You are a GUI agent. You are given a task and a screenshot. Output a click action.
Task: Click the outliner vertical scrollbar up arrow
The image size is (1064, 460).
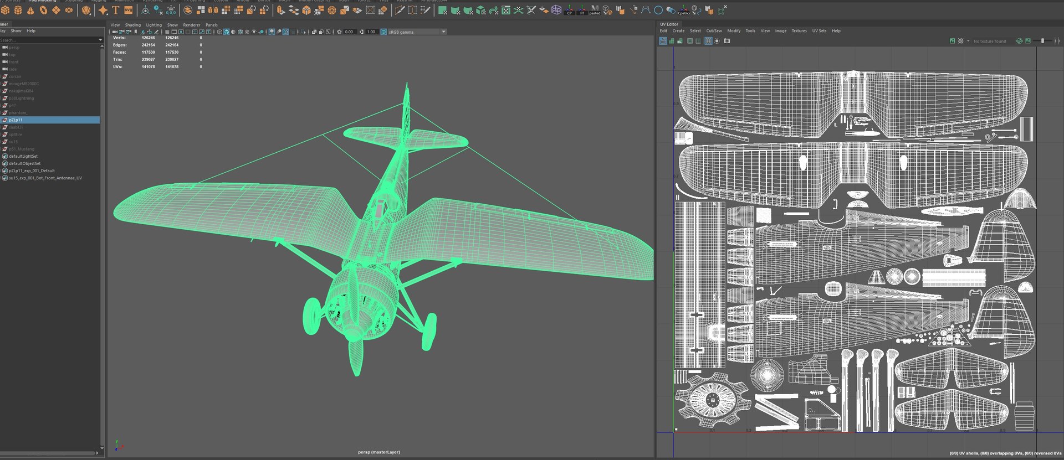[102, 46]
